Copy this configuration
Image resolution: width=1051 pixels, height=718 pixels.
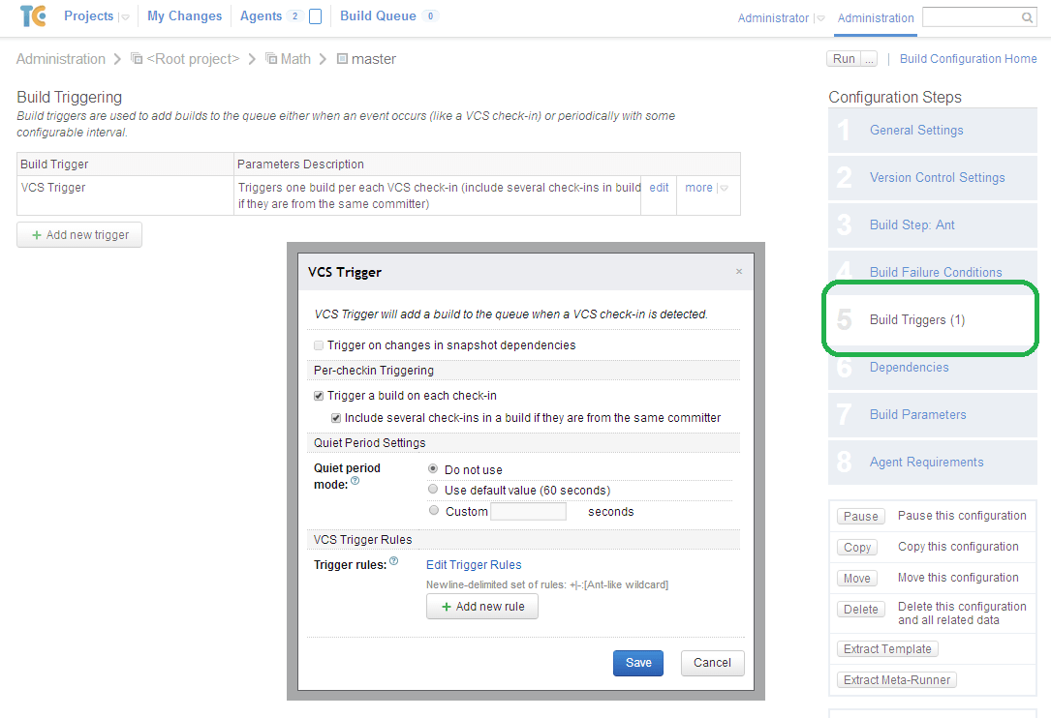click(857, 547)
